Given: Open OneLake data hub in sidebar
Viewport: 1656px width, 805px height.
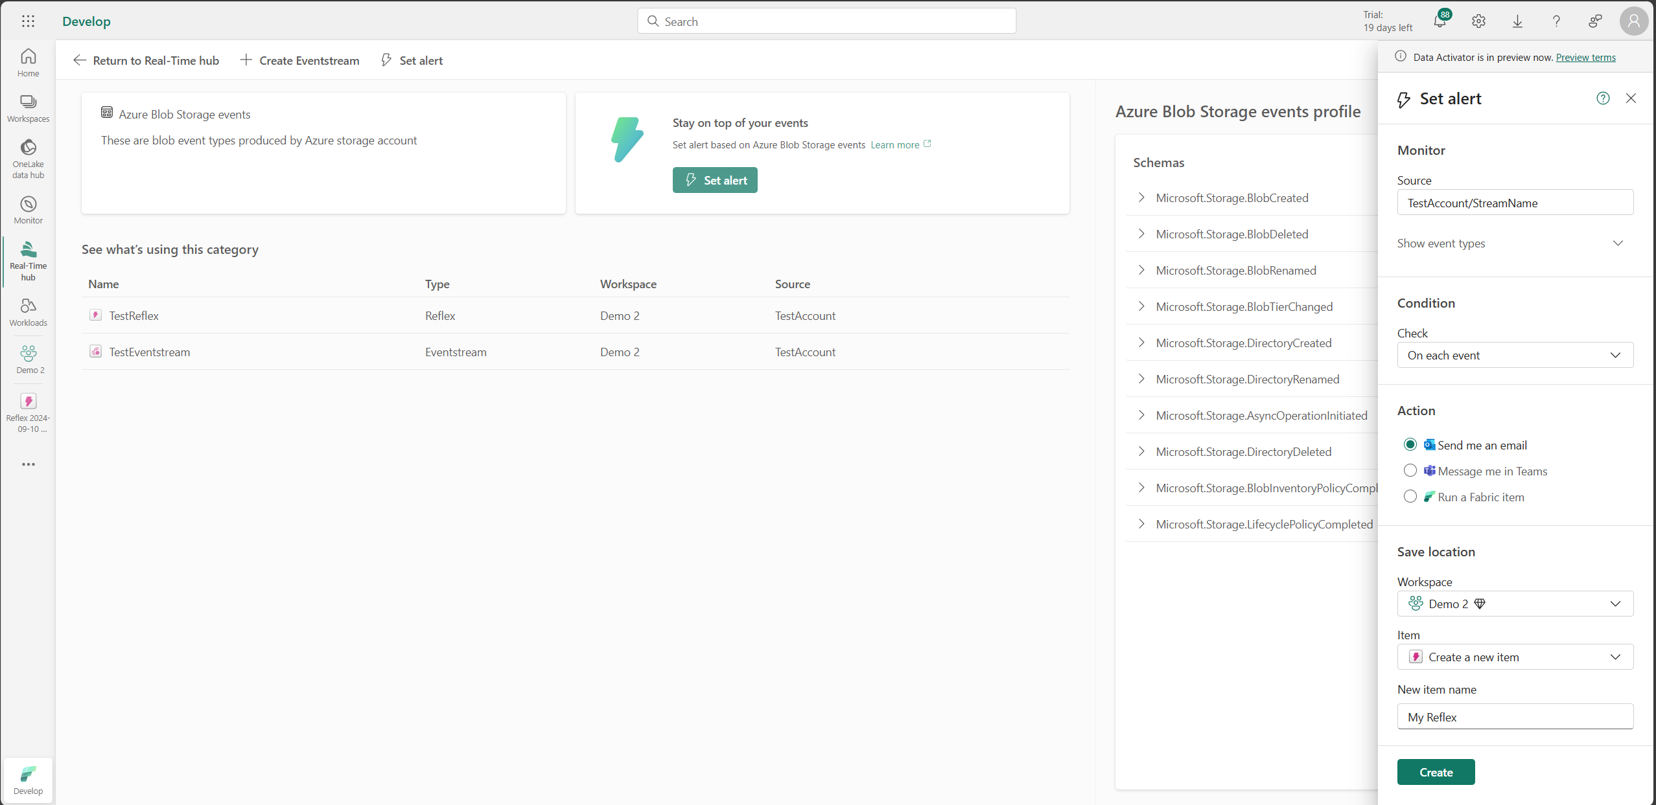Looking at the screenshot, I should [28, 159].
